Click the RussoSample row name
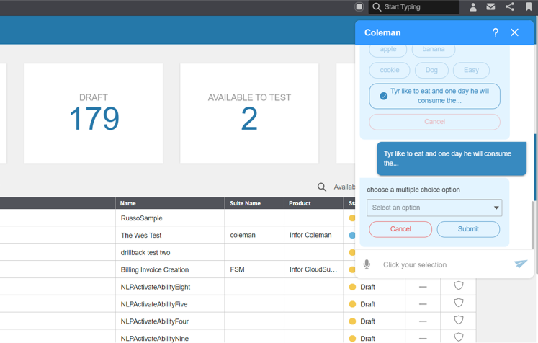 (x=141, y=218)
